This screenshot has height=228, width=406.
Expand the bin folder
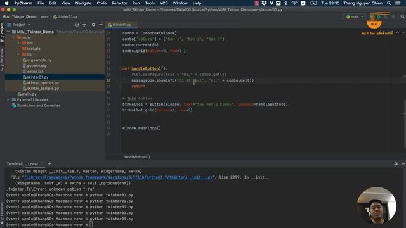(x=18, y=43)
